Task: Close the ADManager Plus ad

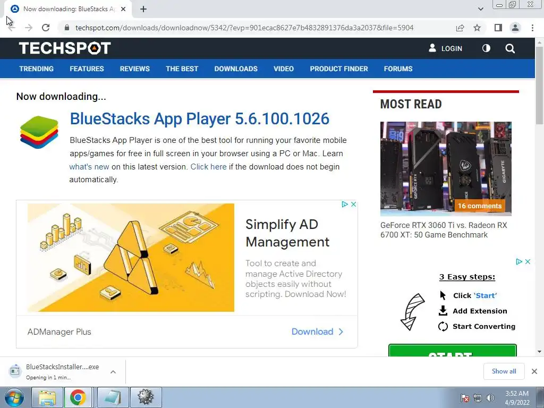Action: (353, 205)
